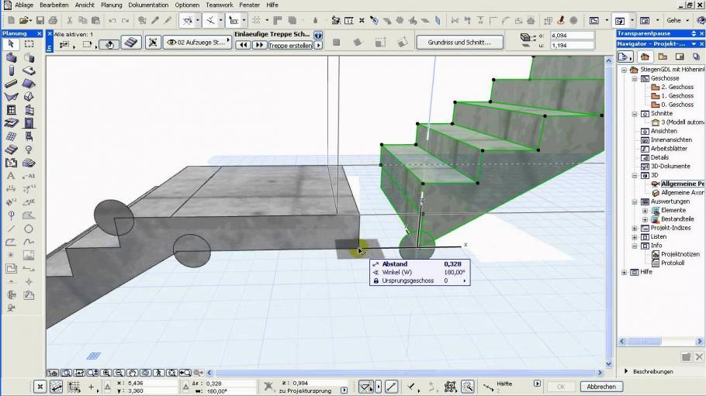Viewport: 706px width, 396px height.
Task: Select the Marquee tool in the toolbox
Action: pos(29,44)
